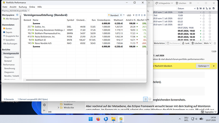The image size is (219, 123).
Task: Open the Tagesplan dropdown in Thunderbird status bar
Action: point(209,112)
